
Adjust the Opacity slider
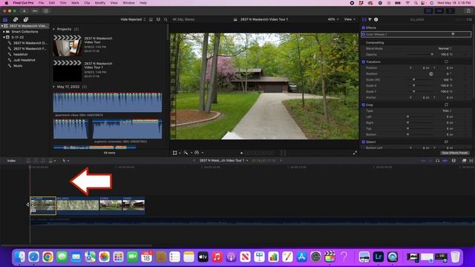tap(420, 54)
